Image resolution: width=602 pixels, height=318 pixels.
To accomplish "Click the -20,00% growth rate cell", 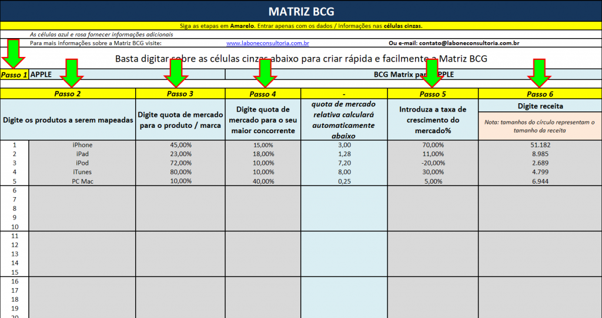I will (433, 163).
